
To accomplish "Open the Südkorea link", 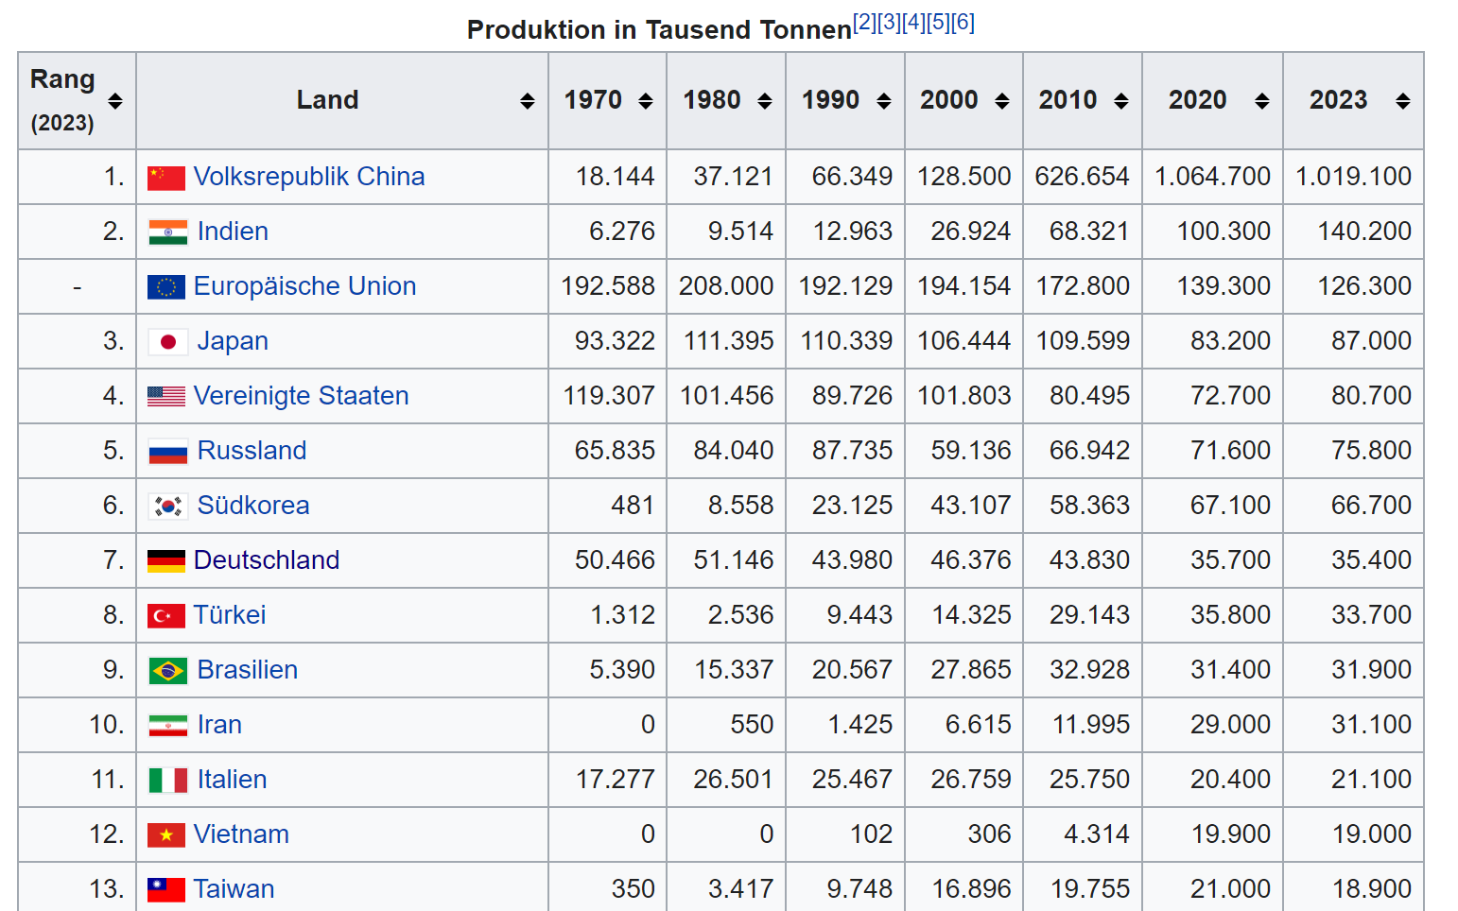I will (x=253, y=506).
